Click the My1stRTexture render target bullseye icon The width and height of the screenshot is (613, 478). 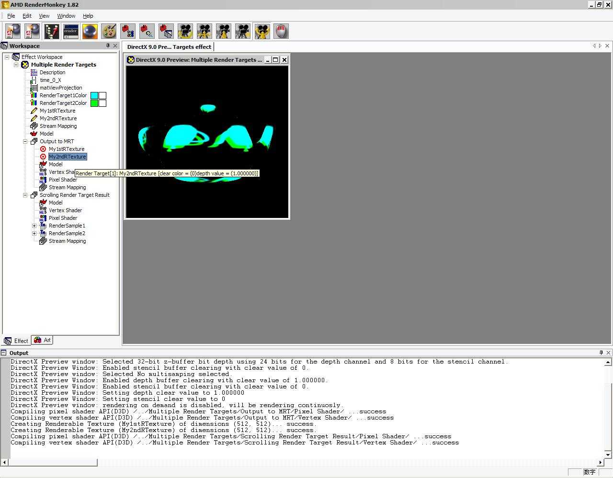click(43, 149)
